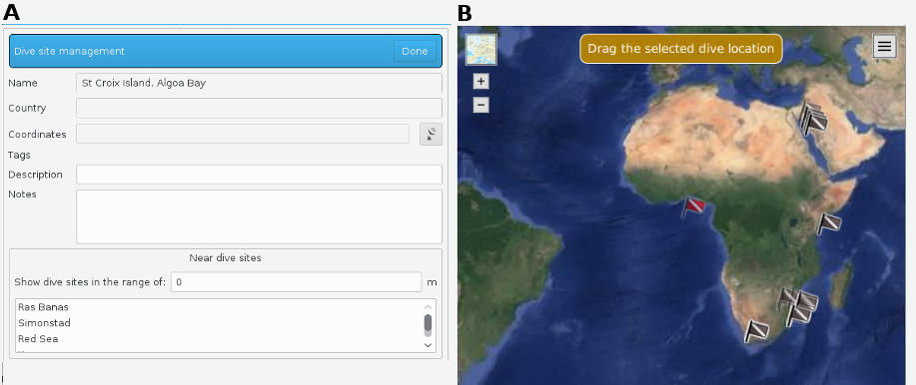
Task: Open the map hamburger menu
Action: tap(884, 46)
